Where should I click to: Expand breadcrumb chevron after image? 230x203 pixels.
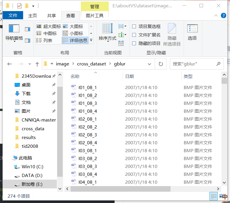73,64
